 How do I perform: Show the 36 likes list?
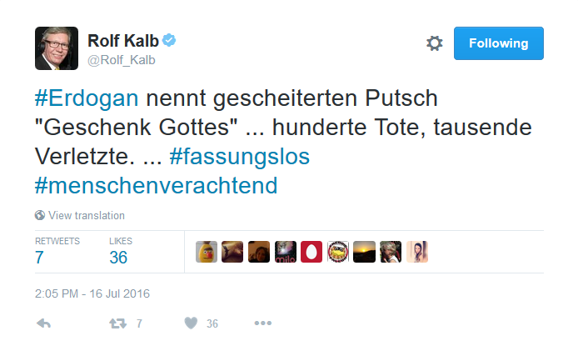(118, 257)
